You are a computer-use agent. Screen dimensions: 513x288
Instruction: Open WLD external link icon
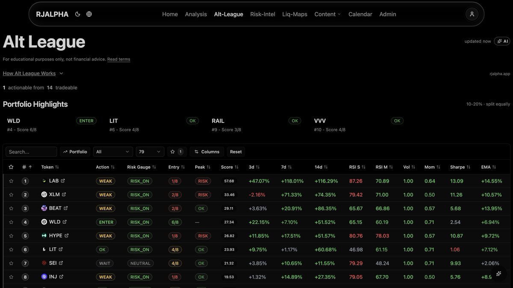(65, 222)
